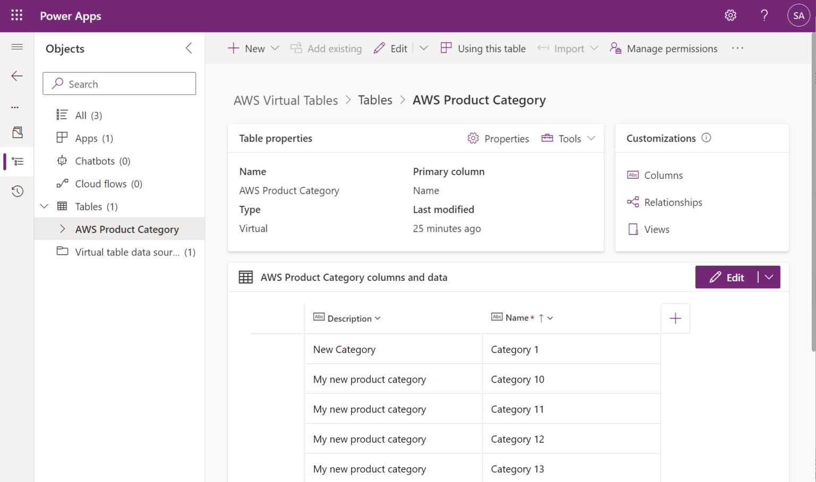Click Using this table in the toolbar
The height and width of the screenshot is (482, 816).
pyautogui.click(x=483, y=48)
